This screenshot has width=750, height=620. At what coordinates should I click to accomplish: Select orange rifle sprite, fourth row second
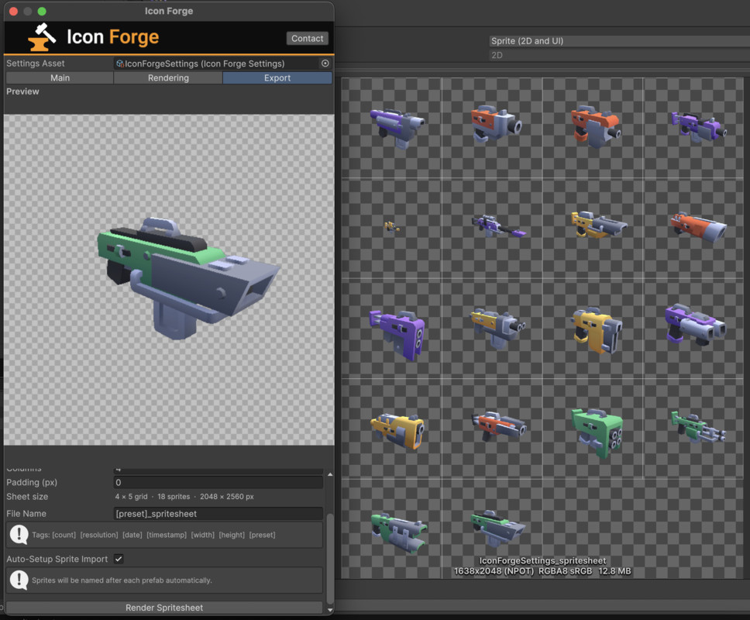[499, 425]
